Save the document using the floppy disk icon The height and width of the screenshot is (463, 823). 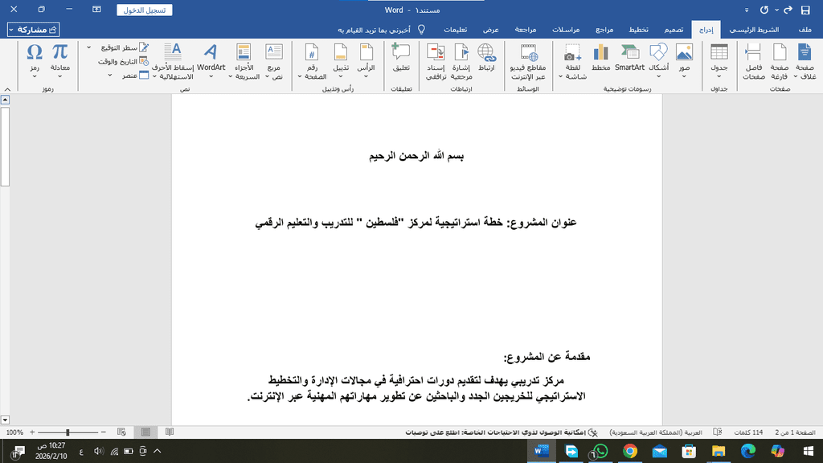click(x=802, y=10)
